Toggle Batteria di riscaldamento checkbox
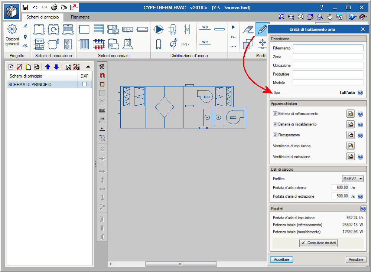 [x=275, y=124]
